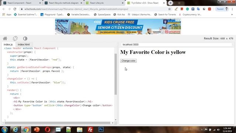Open Chrome from the taskbar
Screen dimensions: 236x133
coord(26,130)
